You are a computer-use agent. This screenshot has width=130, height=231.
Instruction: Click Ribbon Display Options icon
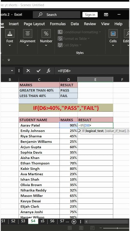coord(106,14)
